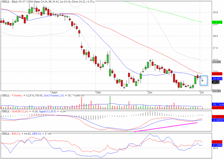Click the blue MA(Volume(),15) legend text
Viewport: 224px width, 159px height.
pos(54,96)
